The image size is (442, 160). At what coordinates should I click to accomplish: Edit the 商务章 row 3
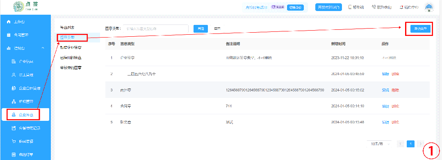[x=385, y=90]
